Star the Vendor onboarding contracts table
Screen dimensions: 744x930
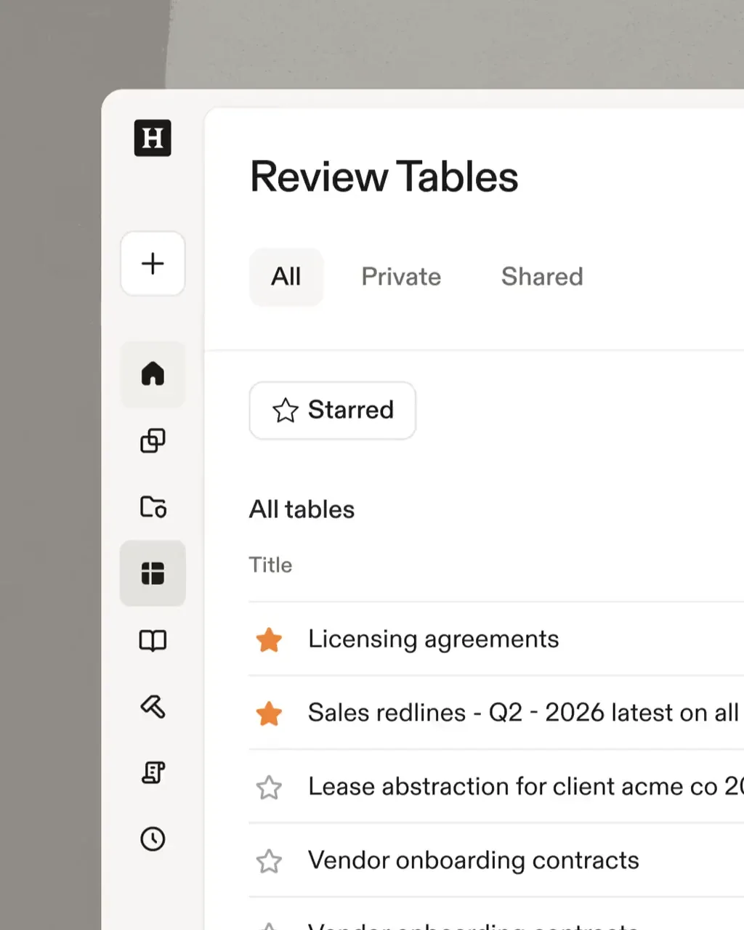click(269, 861)
